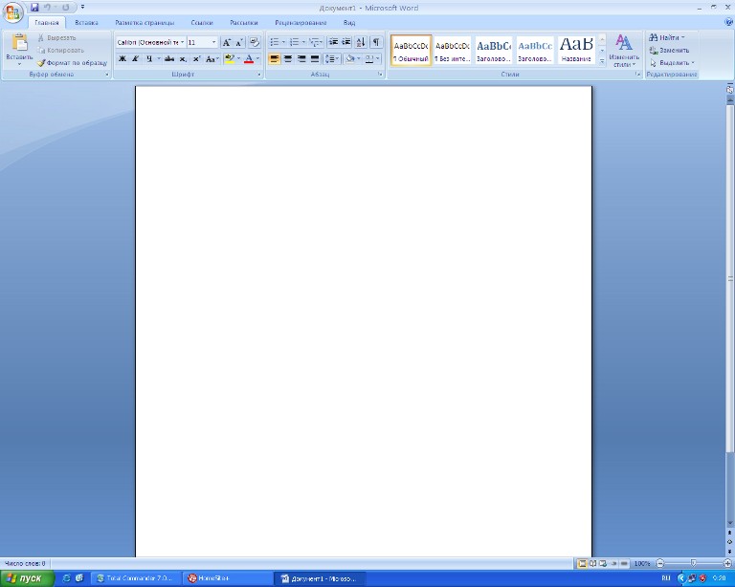735x587 pixels.
Task: Click the Save icon in quick access toolbar
Action: click(34, 7)
